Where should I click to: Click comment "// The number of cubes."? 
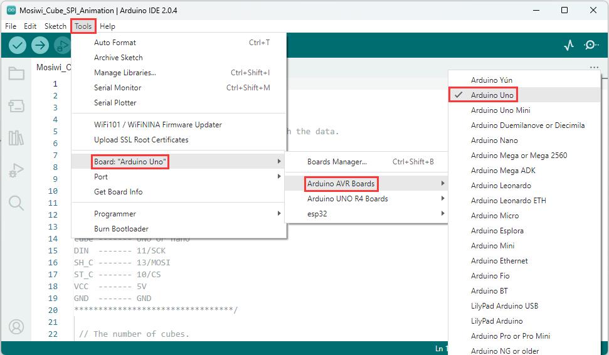(x=134, y=334)
